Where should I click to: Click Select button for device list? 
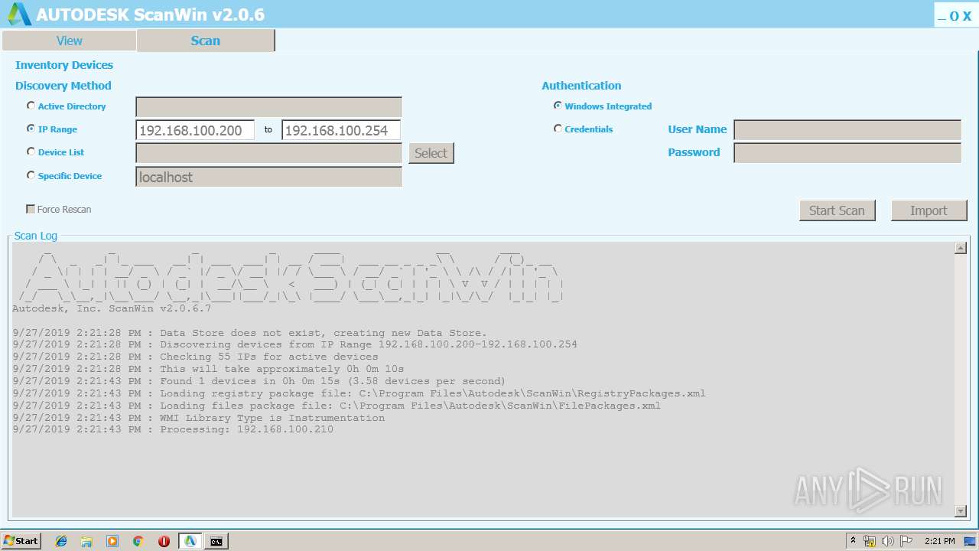pos(431,153)
